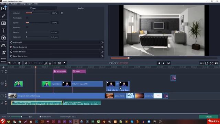Hide the title track with eye icon
Viewport: 220px width, 124px height.
6,71
